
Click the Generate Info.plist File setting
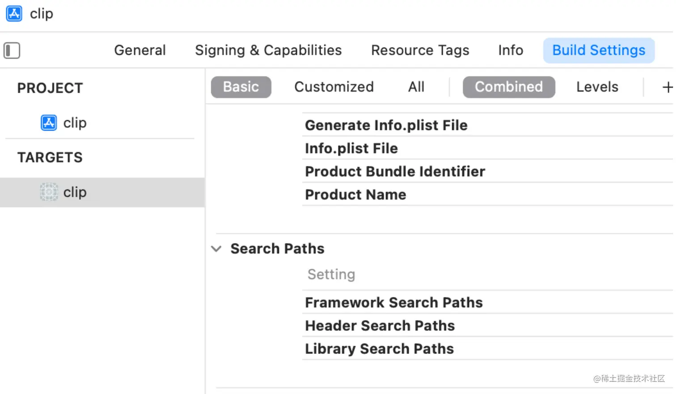pyautogui.click(x=386, y=125)
